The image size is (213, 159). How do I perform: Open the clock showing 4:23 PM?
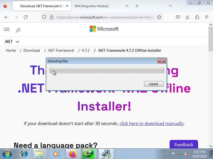click(199, 154)
